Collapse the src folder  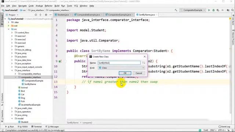(8, 29)
